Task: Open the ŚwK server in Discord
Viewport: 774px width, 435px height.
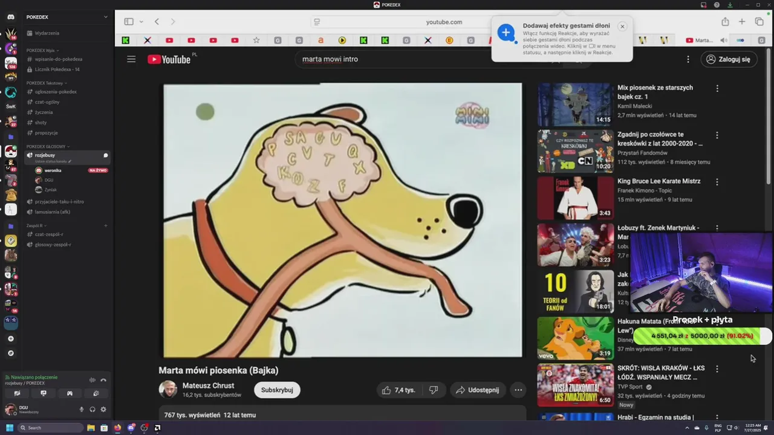Action: click(11, 106)
